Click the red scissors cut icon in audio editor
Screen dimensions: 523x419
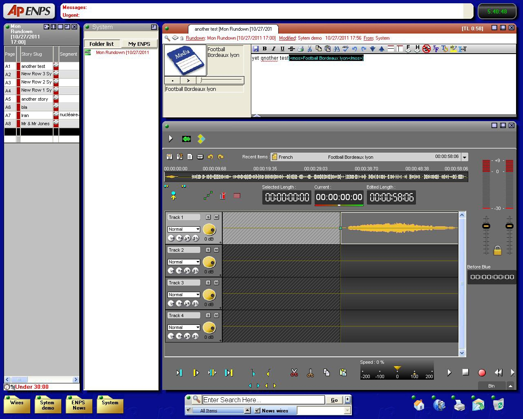[294, 372]
